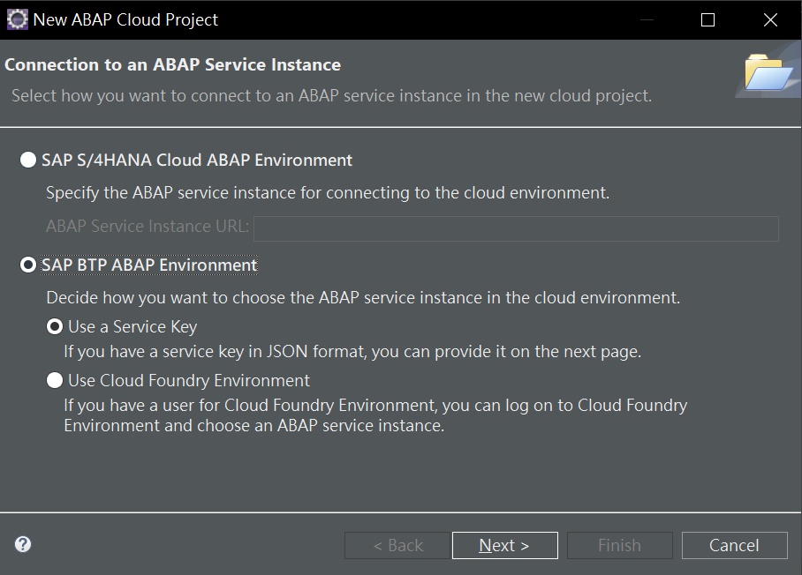Open help with the question mark icon

click(x=23, y=544)
